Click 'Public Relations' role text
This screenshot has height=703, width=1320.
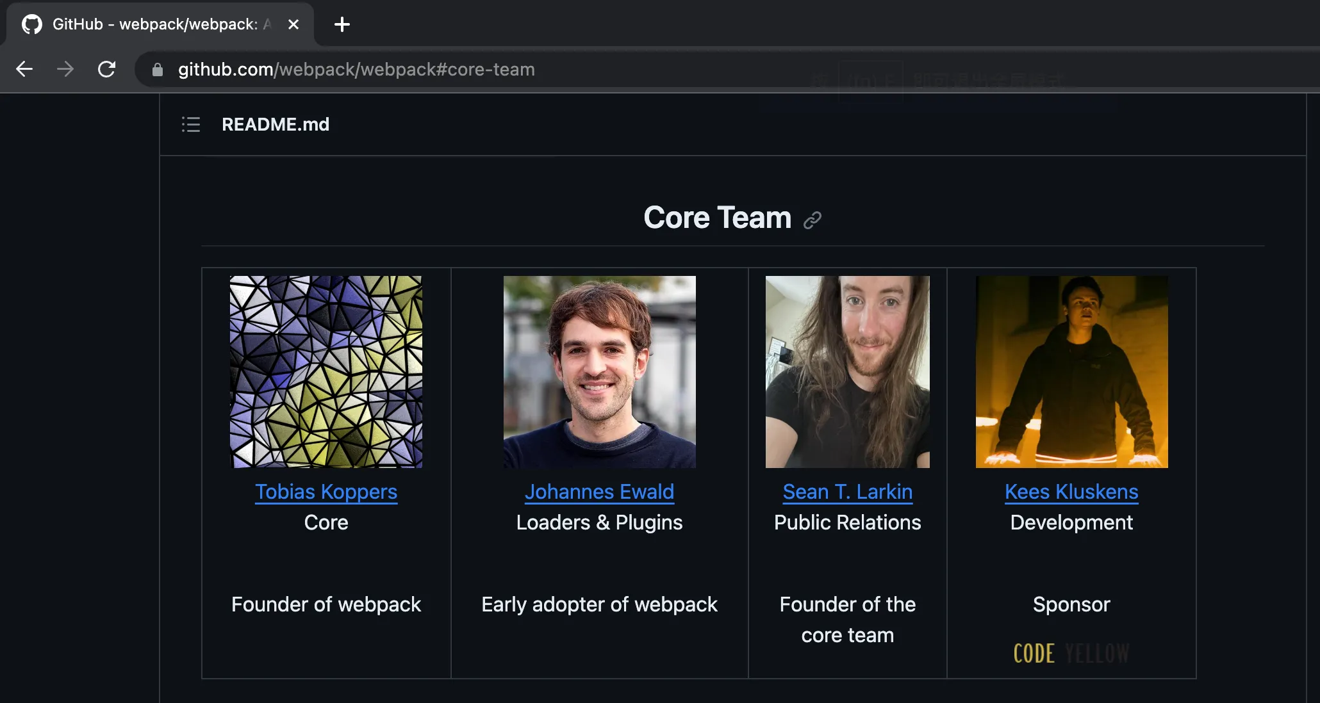coord(847,522)
